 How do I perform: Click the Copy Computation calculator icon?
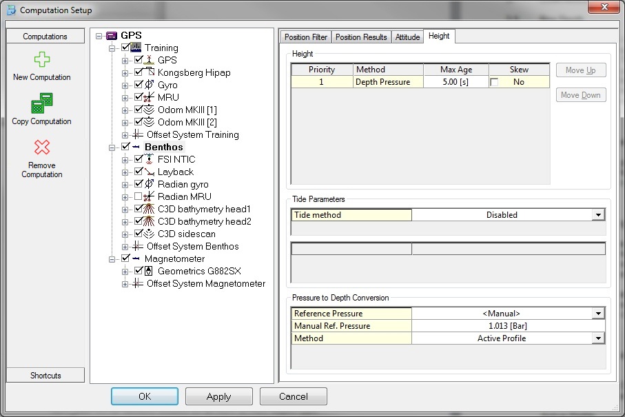(41, 104)
